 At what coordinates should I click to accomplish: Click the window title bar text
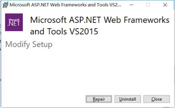point(65,5)
